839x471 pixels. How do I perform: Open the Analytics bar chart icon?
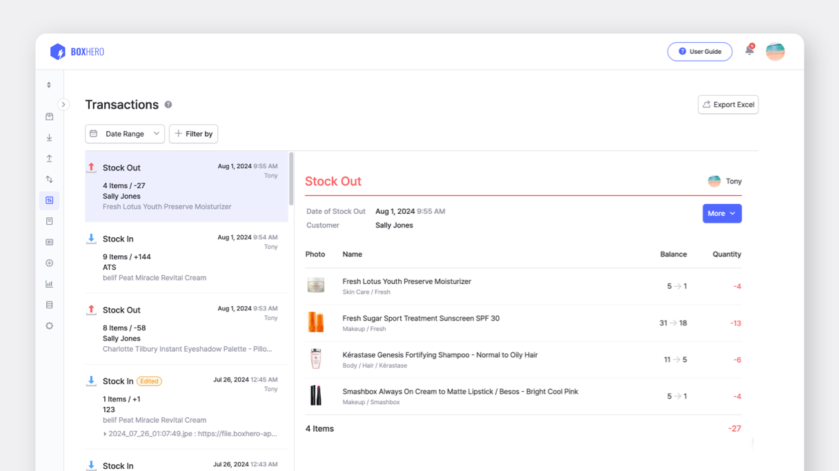(x=49, y=283)
